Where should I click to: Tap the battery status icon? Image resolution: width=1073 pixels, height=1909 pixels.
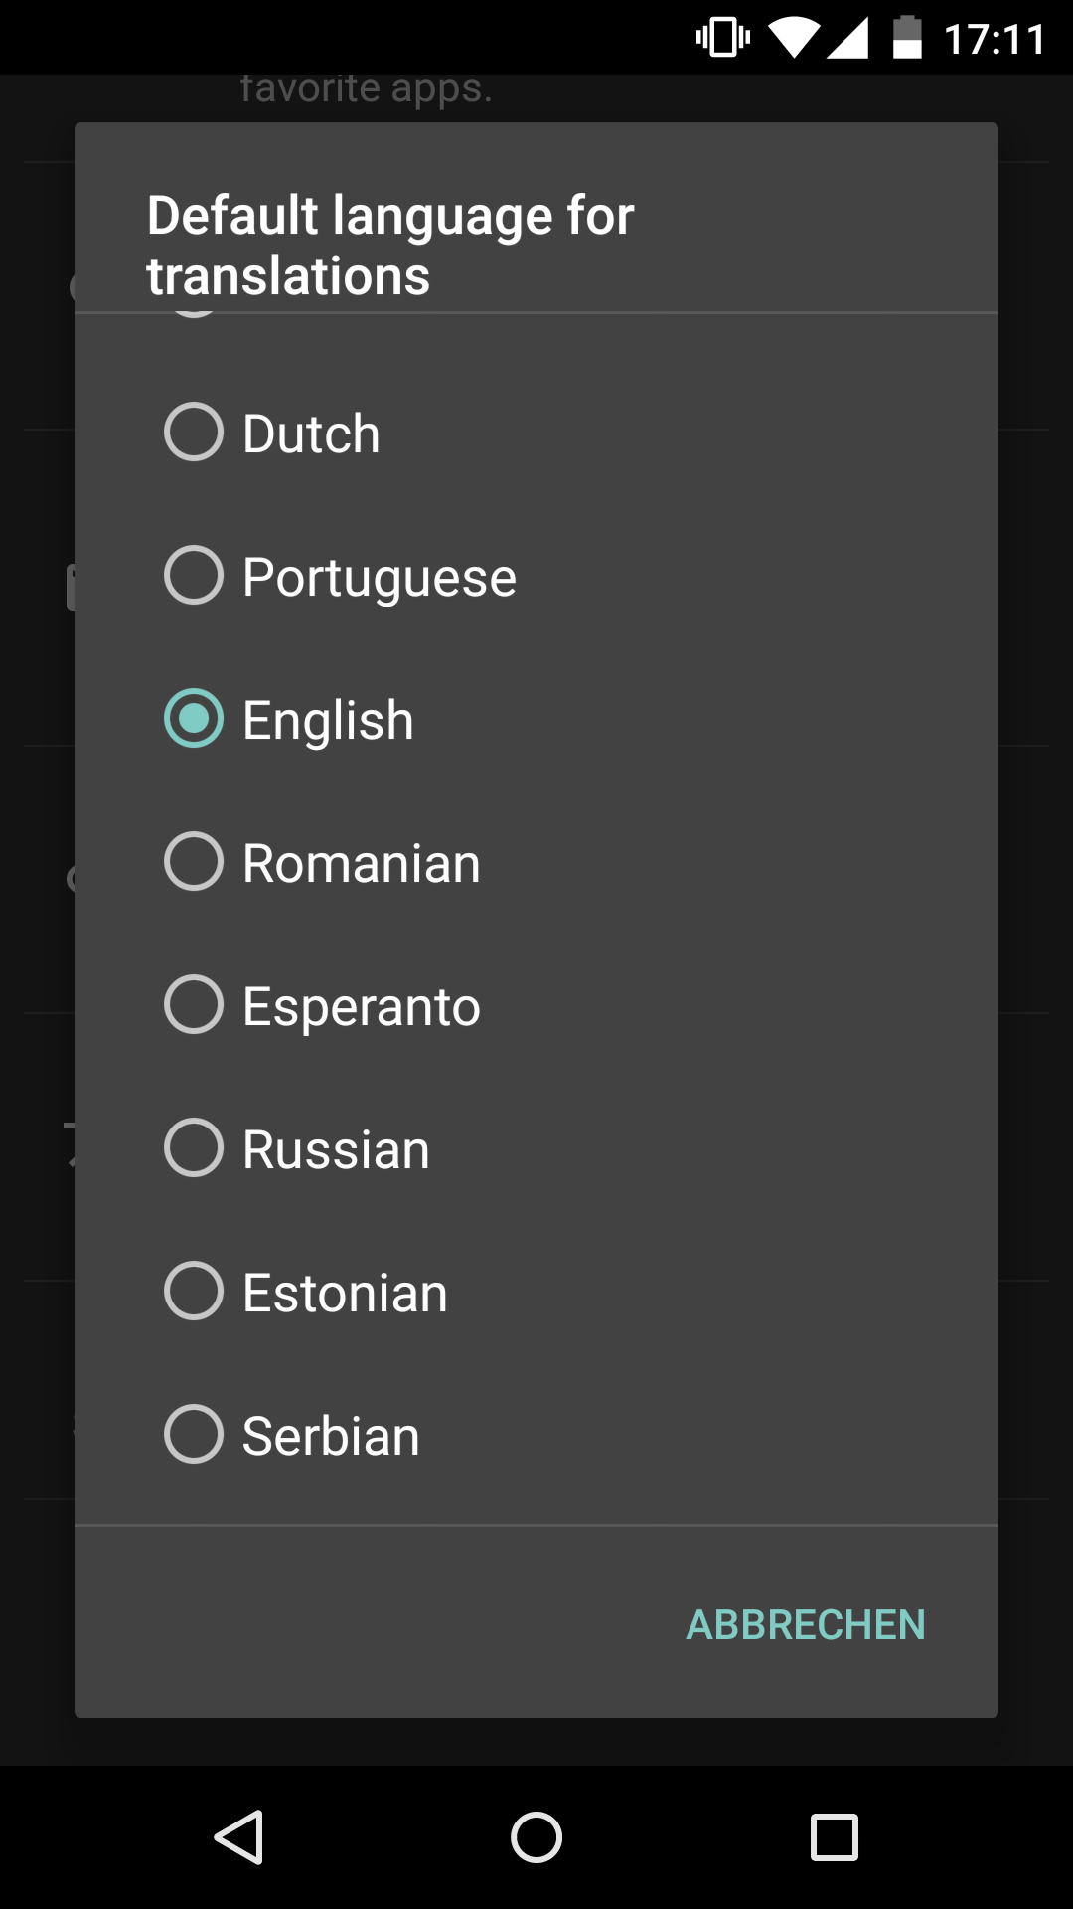click(x=907, y=38)
